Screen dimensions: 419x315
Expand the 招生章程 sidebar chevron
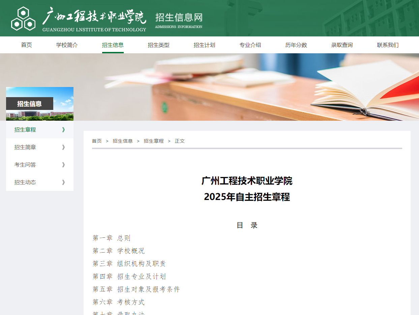click(x=63, y=130)
